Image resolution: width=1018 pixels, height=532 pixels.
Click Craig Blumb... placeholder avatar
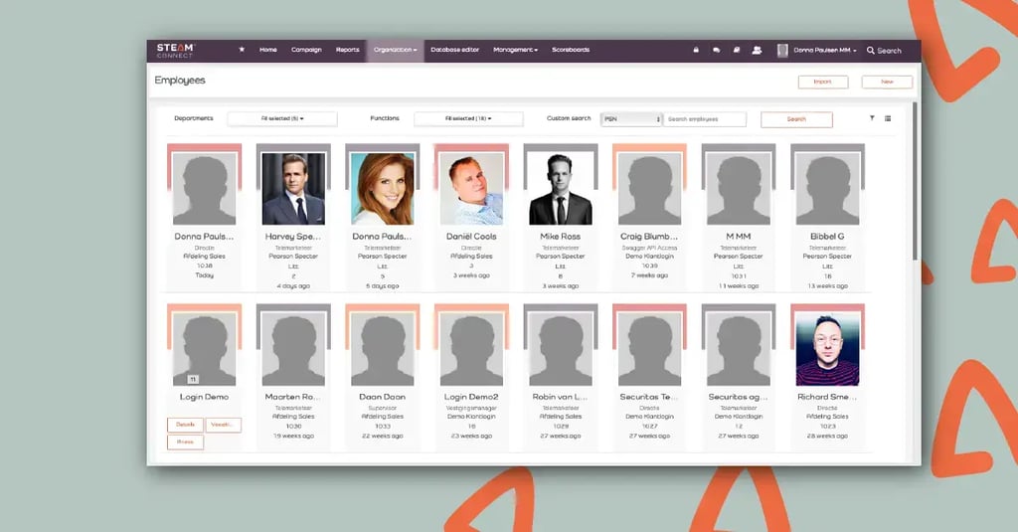tap(649, 188)
